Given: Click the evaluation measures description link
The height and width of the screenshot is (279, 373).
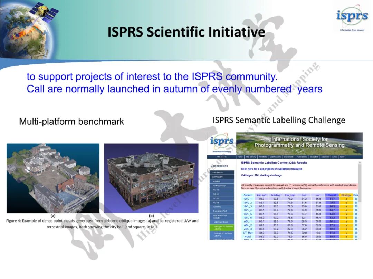Looking at the screenshot, I should pyautogui.click(x=271, y=169).
